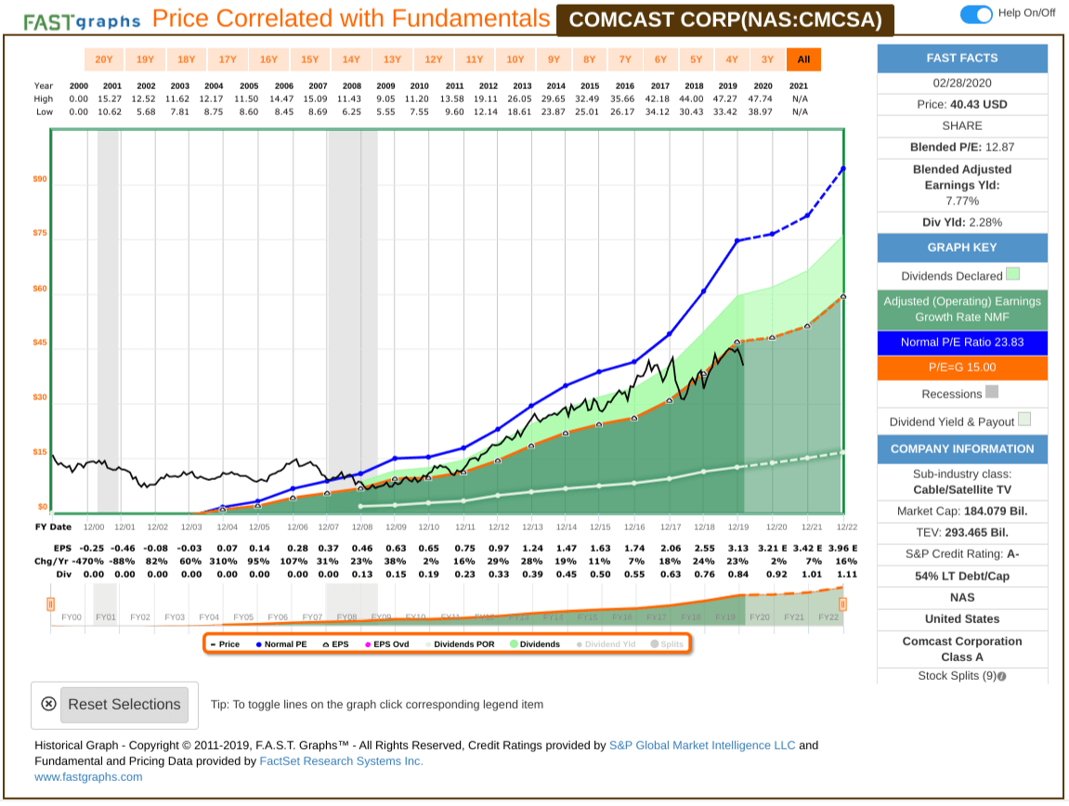Hide the EPS line via the legend
The height and width of the screenshot is (806, 1069).
335,644
